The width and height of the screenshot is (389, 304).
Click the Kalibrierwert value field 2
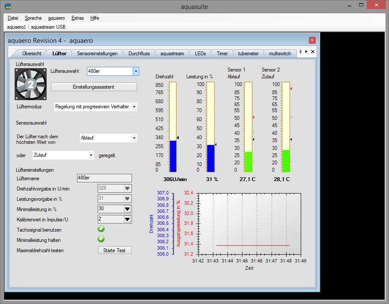pyautogui.click(x=111, y=219)
